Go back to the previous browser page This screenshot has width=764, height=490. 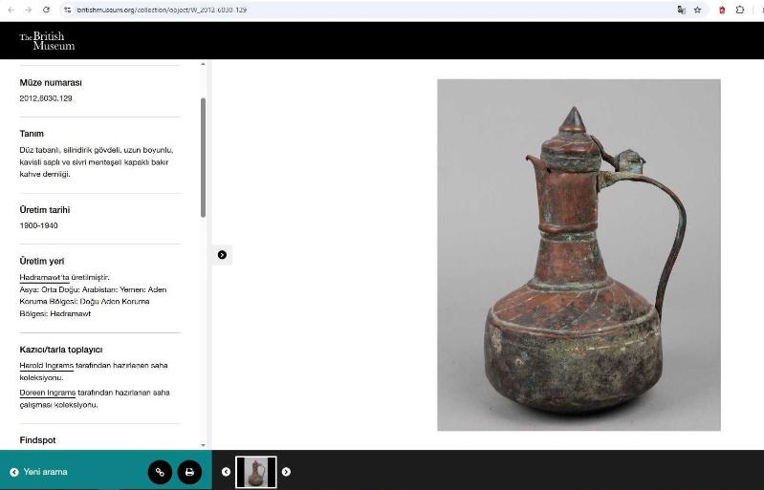10,10
